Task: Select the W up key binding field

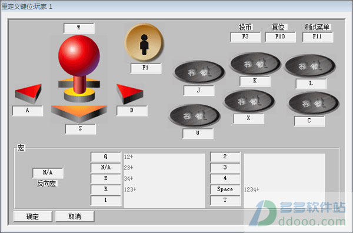Action: 79,28
